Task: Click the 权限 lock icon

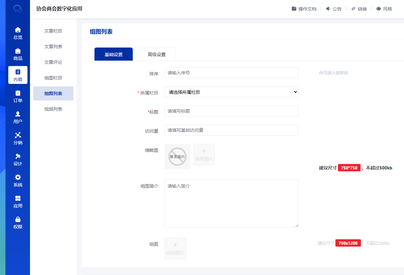Action: 18,219
